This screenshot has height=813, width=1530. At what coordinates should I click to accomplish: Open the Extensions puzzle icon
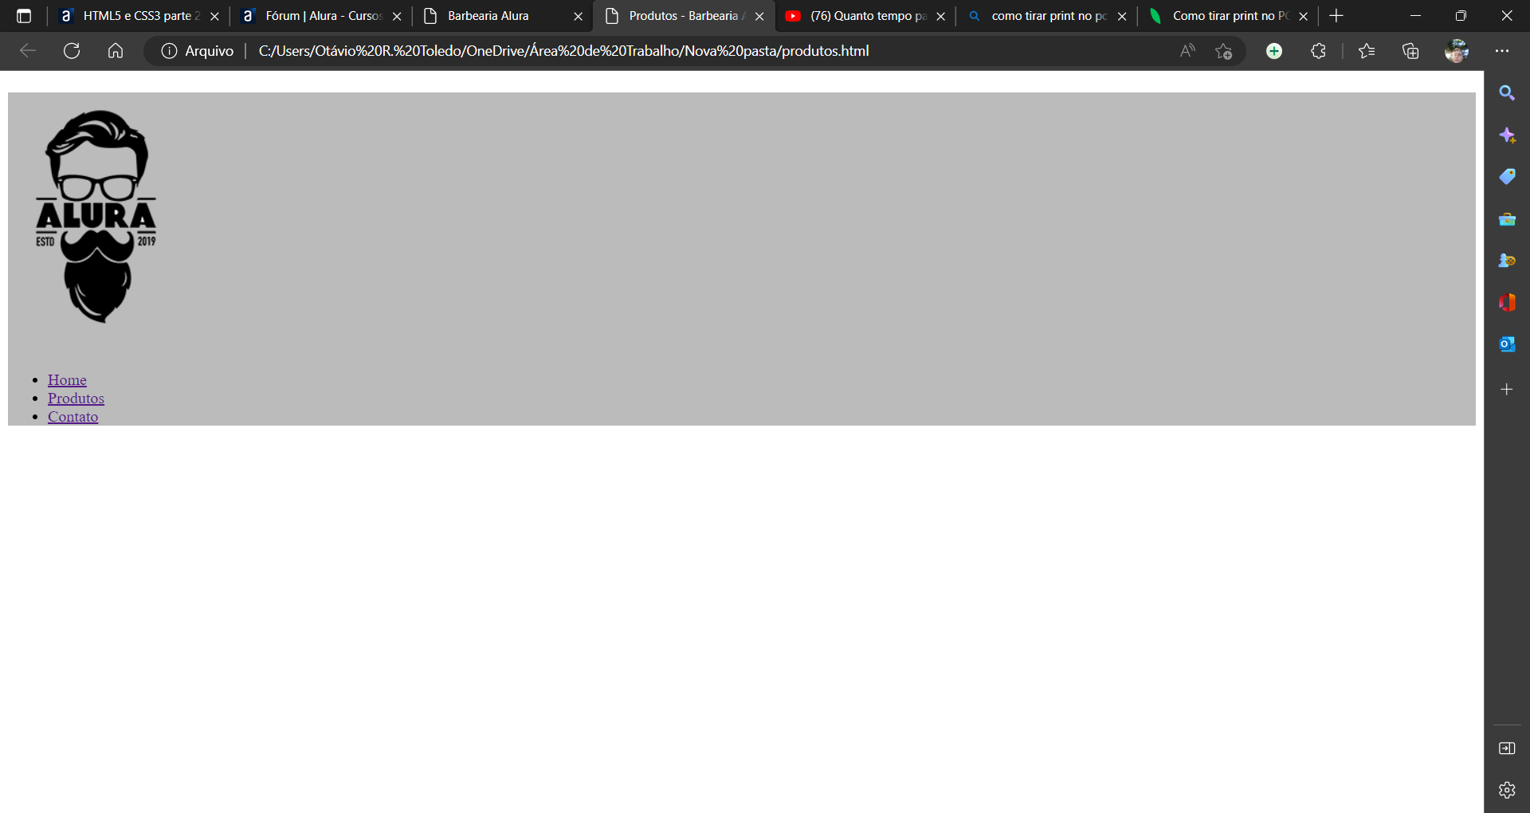1318,51
